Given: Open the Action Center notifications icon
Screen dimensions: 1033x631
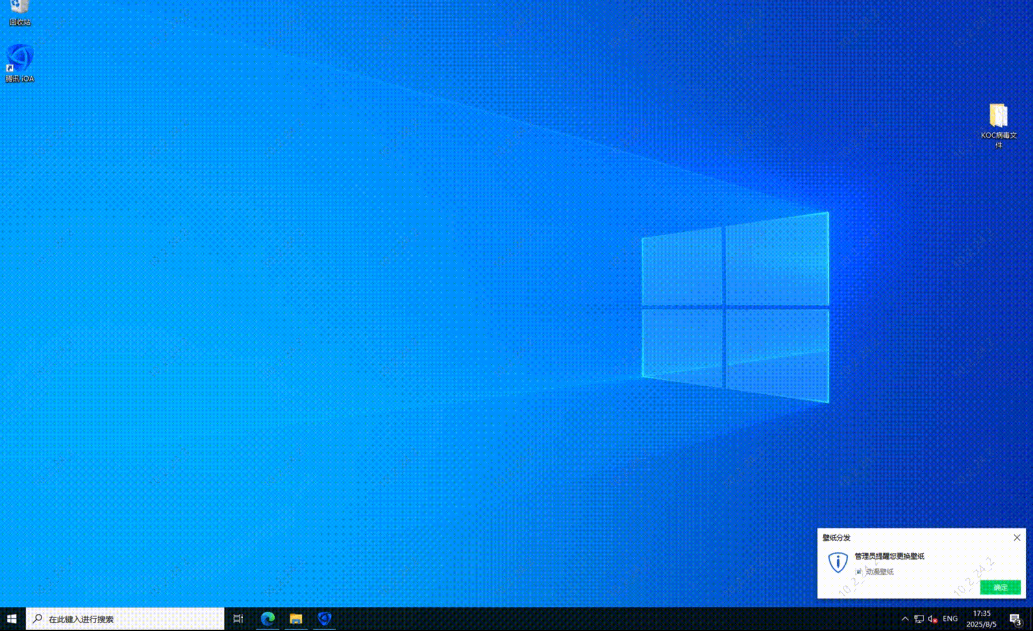Looking at the screenshot, I should tap(1015, 619).
